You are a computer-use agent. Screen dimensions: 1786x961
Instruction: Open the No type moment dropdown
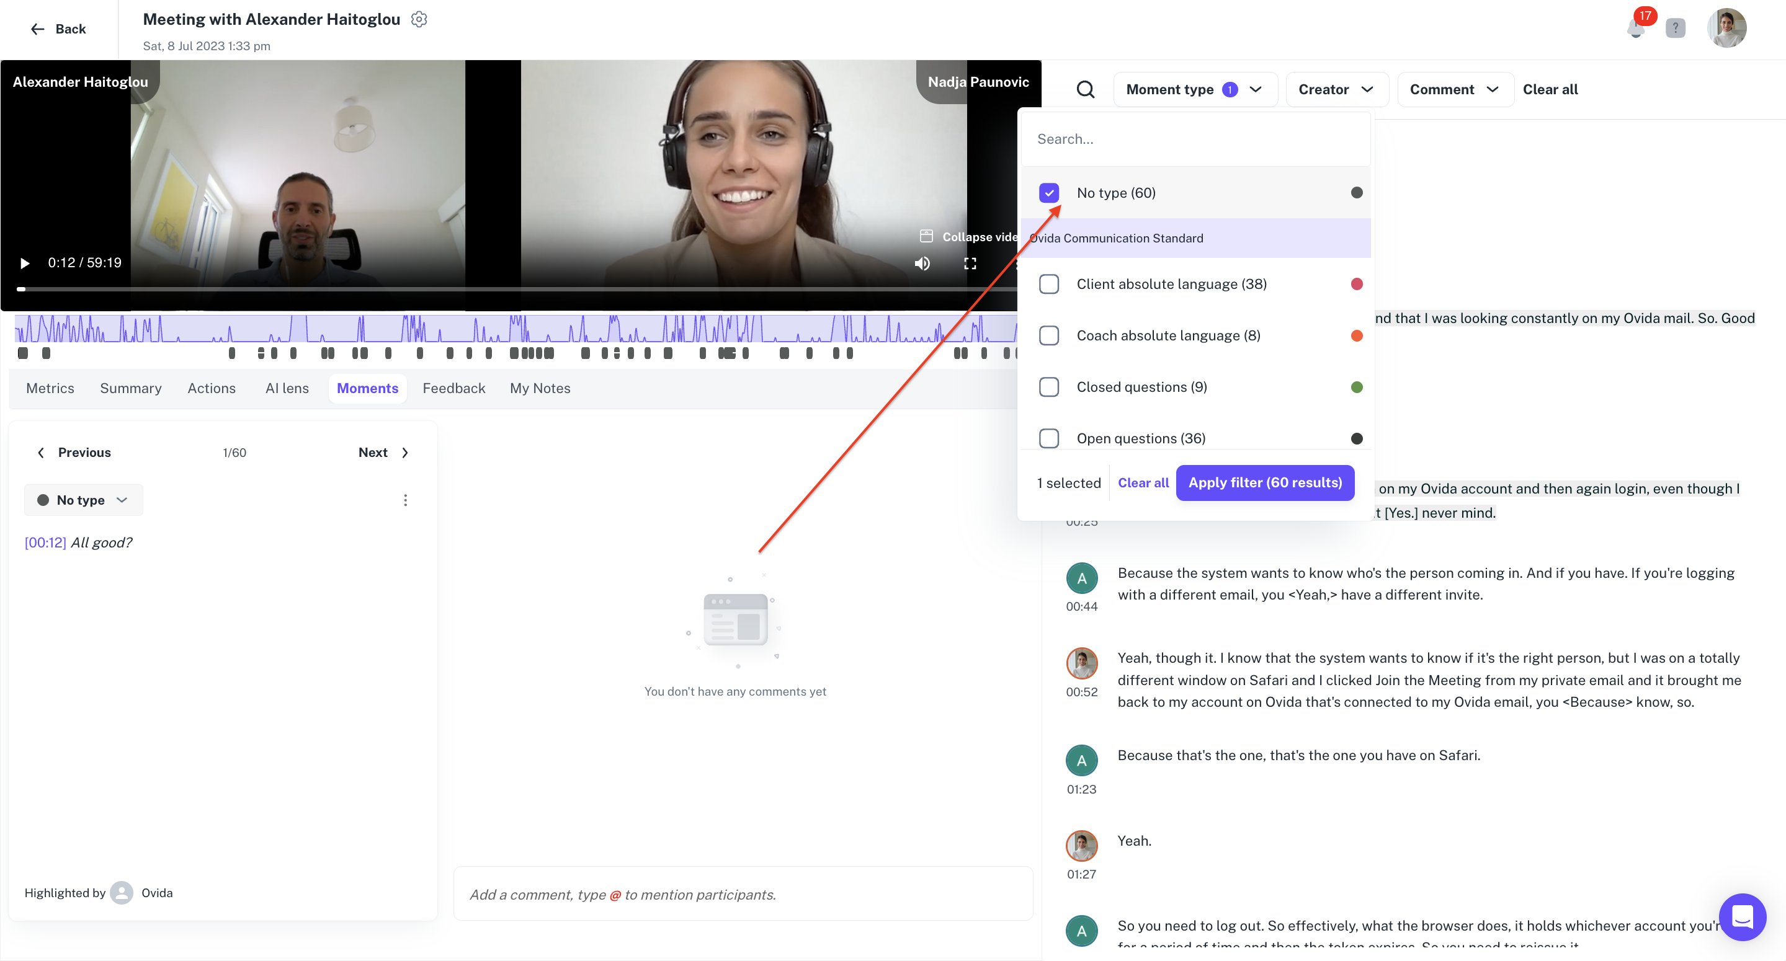tap(83, 500)
